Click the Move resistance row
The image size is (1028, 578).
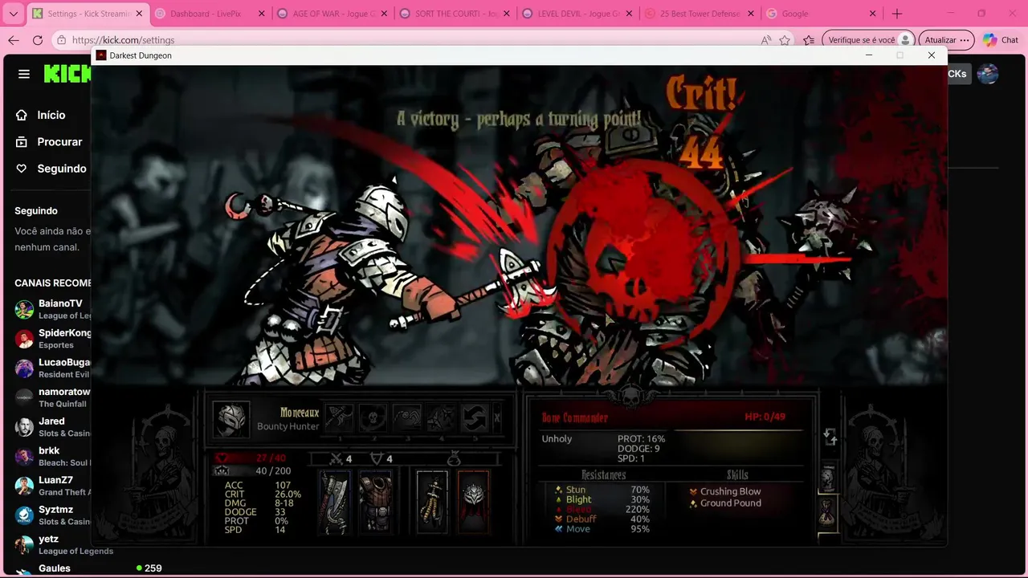pos(602,529)
